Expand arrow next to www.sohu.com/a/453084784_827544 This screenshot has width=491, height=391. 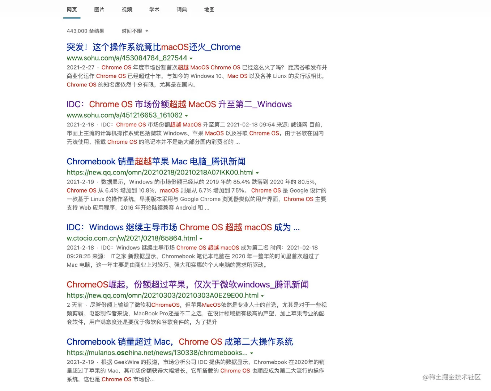click(191, 58)
